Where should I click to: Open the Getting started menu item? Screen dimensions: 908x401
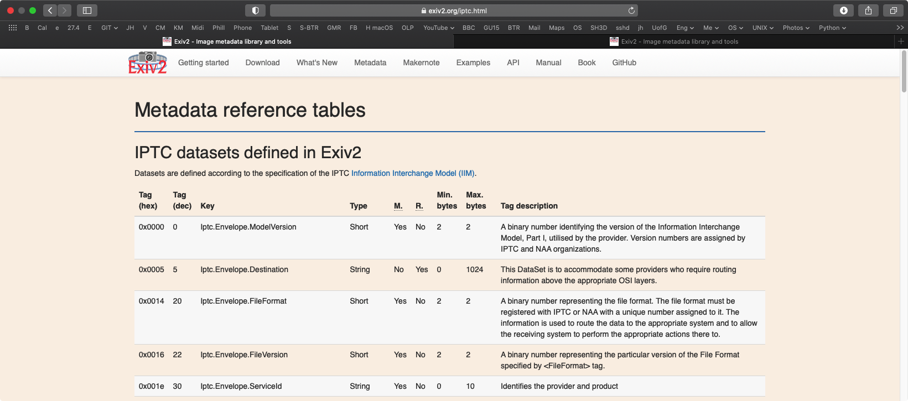point(204,63)
